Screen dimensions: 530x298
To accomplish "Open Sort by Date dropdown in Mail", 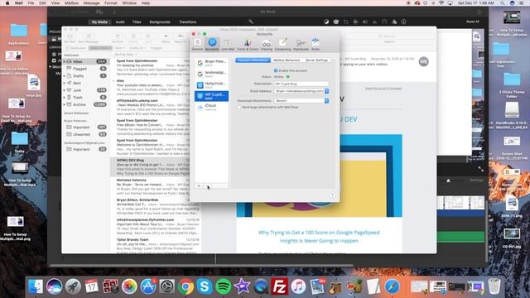I will click(x=126, y=55).
